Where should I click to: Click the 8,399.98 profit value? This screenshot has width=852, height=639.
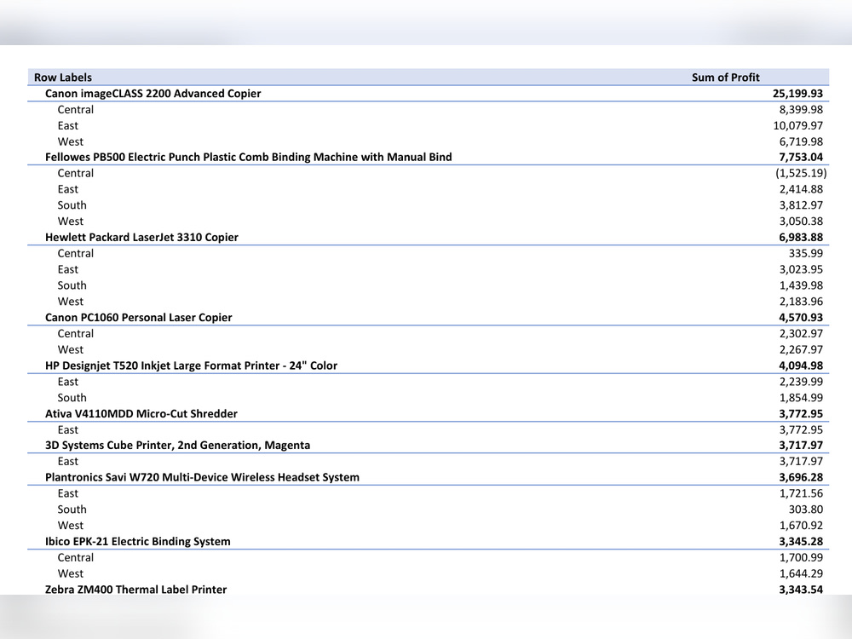(801, 110)
